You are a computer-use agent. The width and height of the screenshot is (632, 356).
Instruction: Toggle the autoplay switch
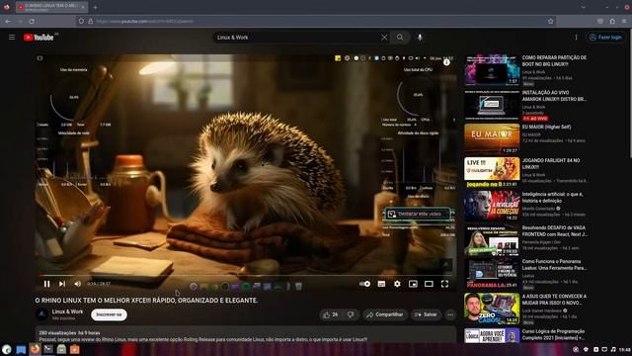[364, 284]
